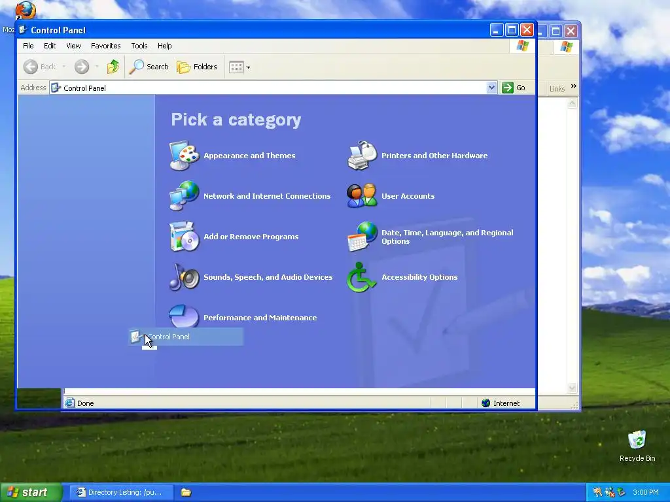670x502 pixels.
Task: Switch to Directory Listing taskbar button
Action: tap(122, 493)
